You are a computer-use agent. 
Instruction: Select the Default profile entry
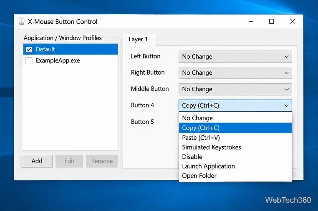click(x=71, y=49)
